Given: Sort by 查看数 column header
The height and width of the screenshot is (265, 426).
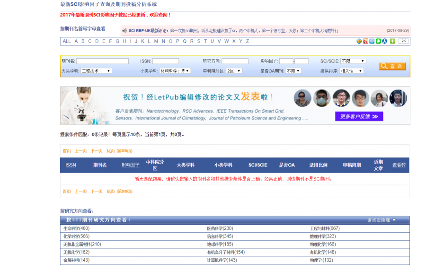Looking at the screenshot, I should [x=399, y=165].
